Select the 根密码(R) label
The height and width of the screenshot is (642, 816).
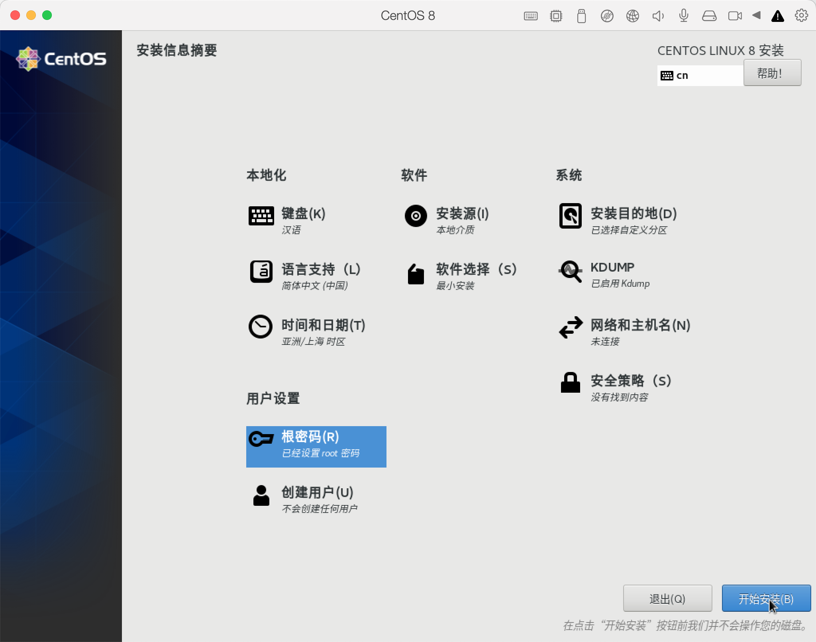310,436
